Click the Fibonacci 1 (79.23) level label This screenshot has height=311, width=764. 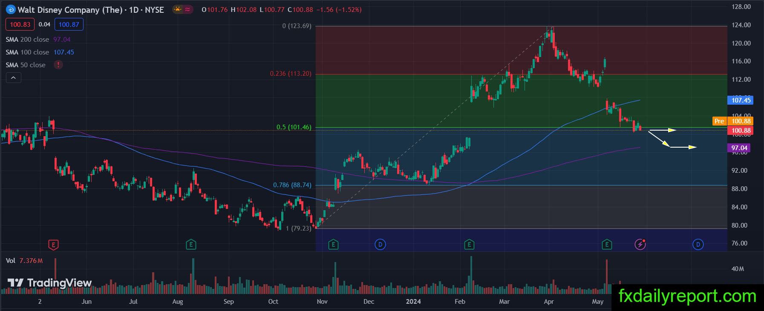click(x=298, y=228)
